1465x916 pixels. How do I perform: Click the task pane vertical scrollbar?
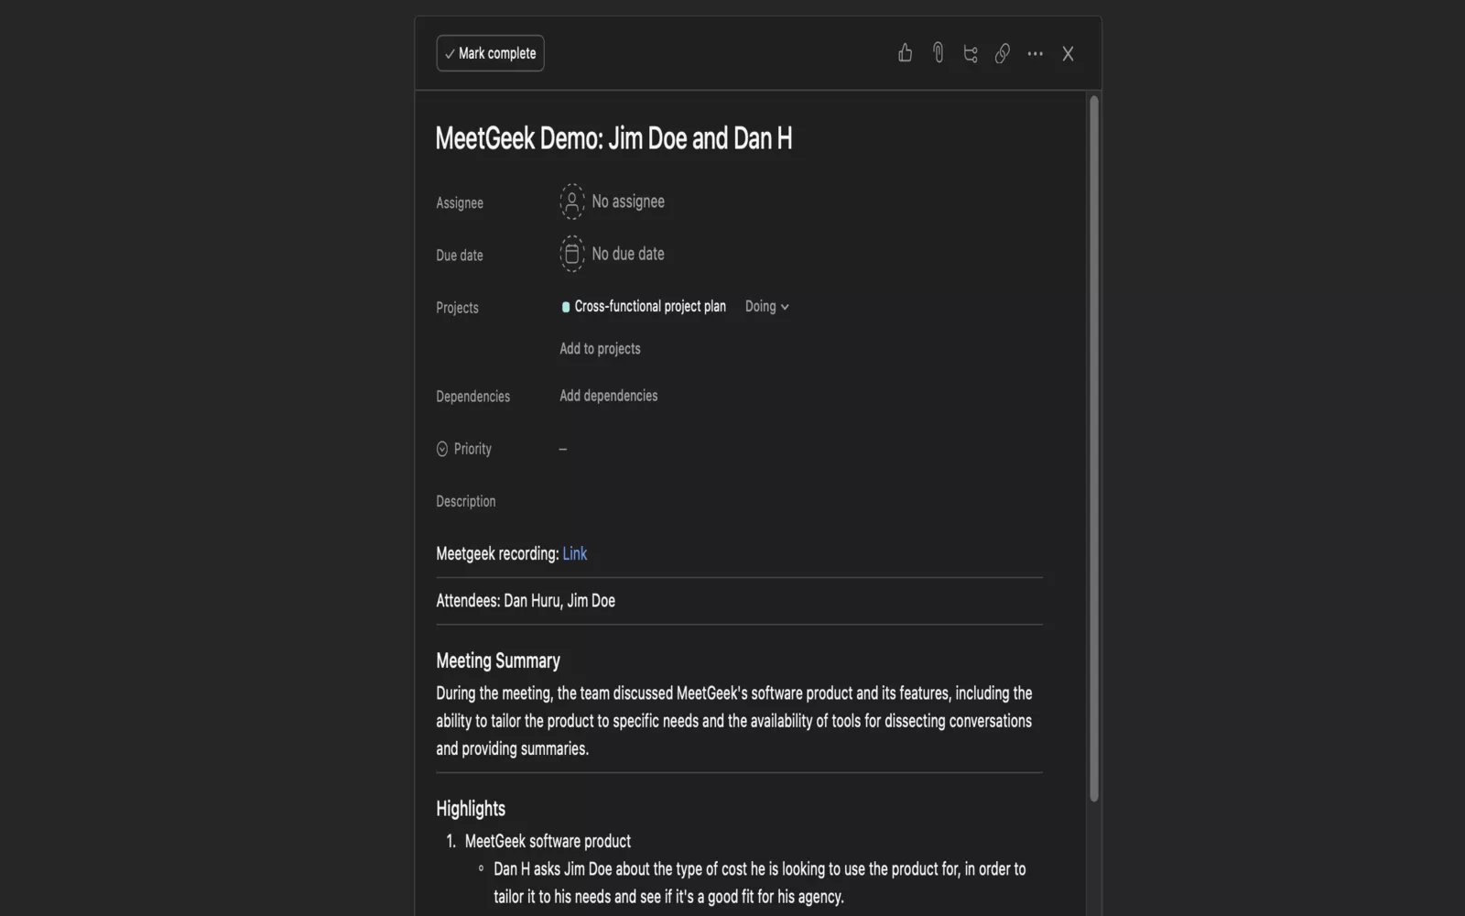point(1093,449)
